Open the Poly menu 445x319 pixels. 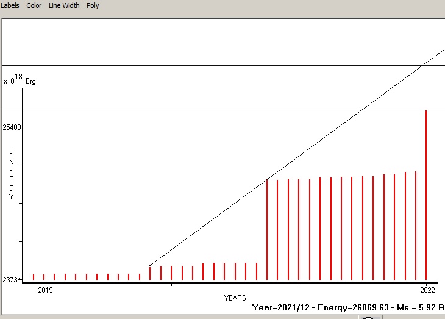tap(93, 5)
